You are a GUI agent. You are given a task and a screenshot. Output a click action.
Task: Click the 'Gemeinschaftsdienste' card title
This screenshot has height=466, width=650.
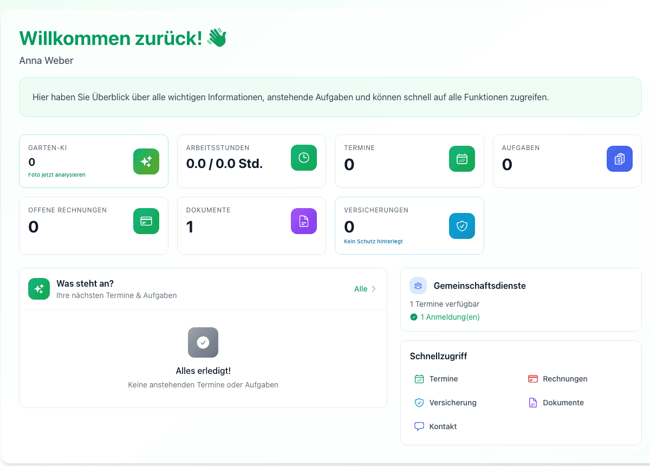pos(480,286)
